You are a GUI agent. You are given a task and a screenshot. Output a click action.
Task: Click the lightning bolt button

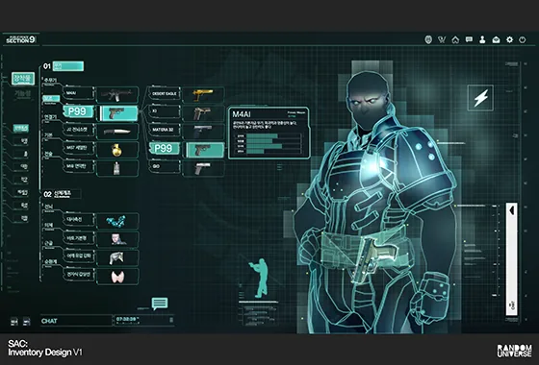point(480,98)
